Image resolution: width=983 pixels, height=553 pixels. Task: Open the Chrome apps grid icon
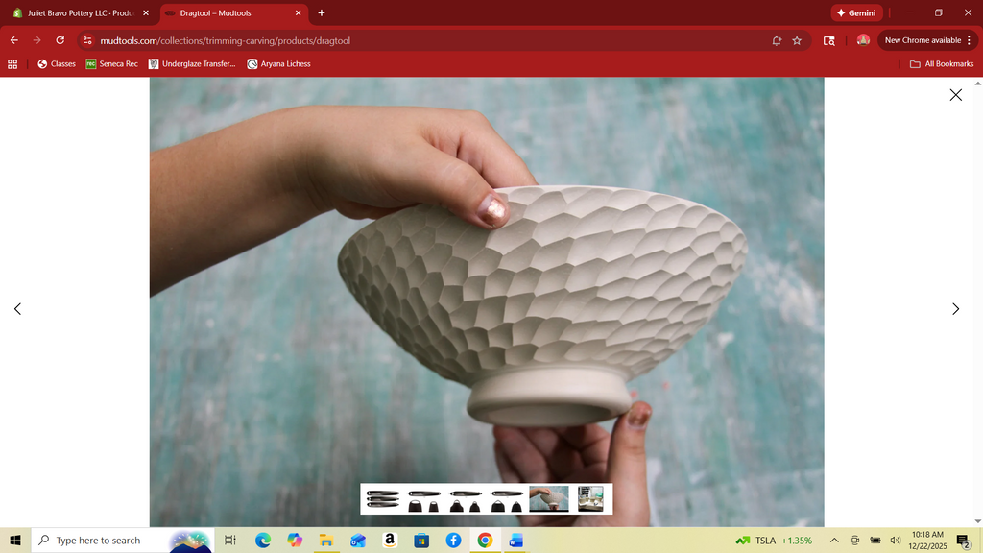12,64
